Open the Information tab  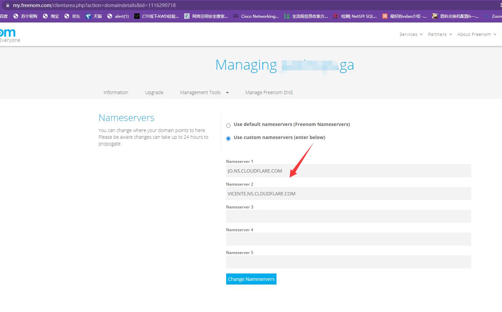116,92
